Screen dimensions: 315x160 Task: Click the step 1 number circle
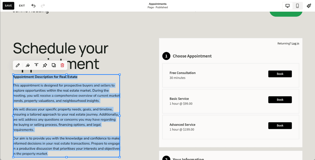click(166, 56)
